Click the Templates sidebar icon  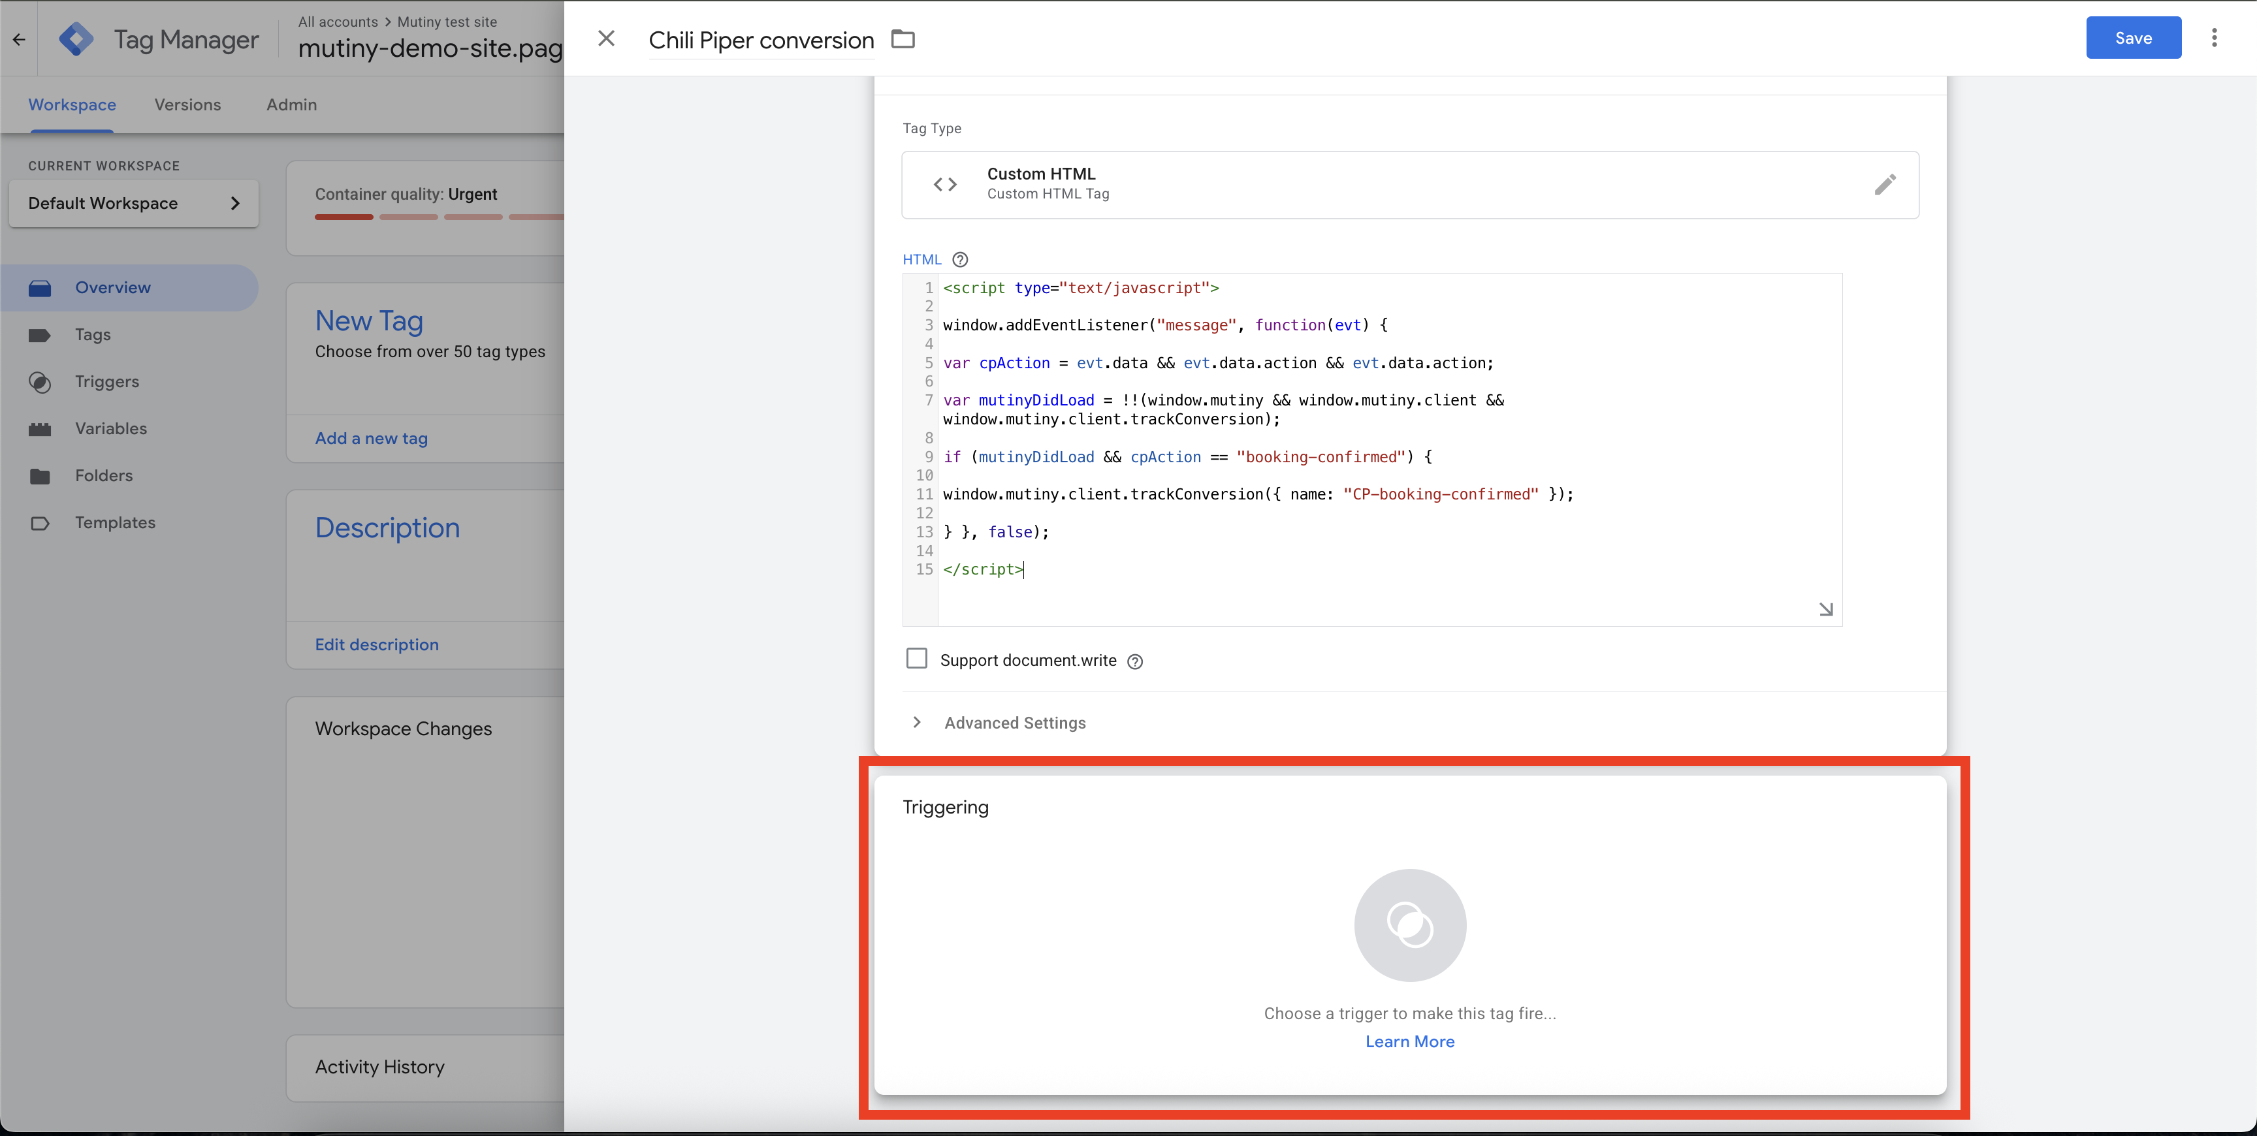(39, 523)
